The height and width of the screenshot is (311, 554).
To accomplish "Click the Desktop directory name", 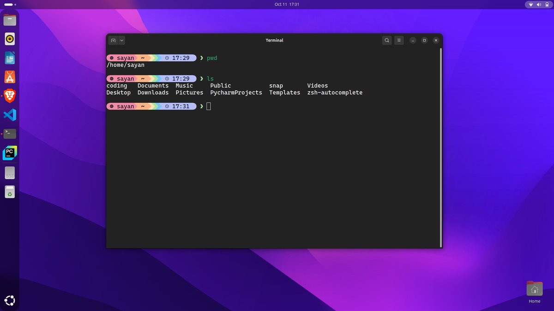I will point(119,93).
